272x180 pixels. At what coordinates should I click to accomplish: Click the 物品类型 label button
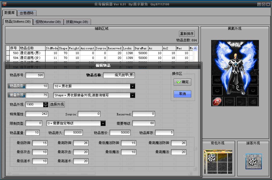(x=16, y=86)
